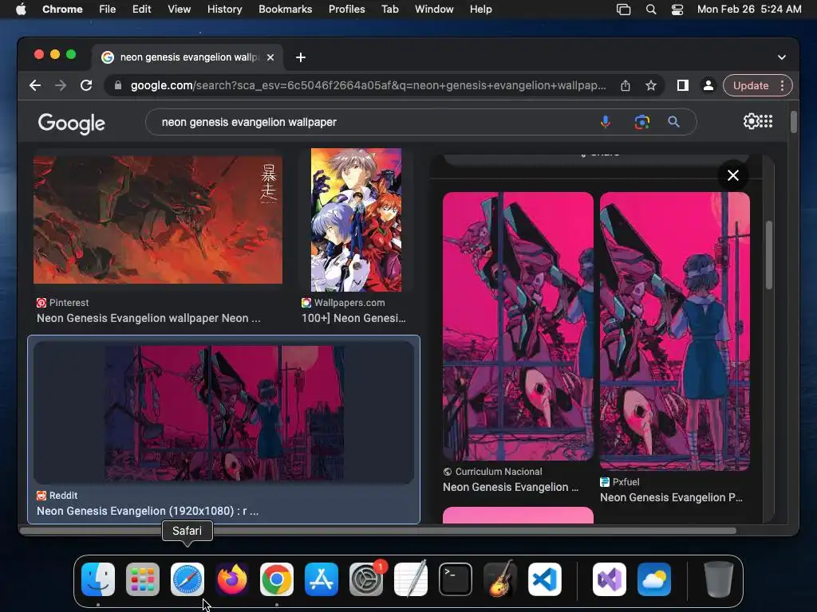The height and width of the screenshot is (612, 817).
Task: Click the preview panel scrollbar
Action: 769,255
